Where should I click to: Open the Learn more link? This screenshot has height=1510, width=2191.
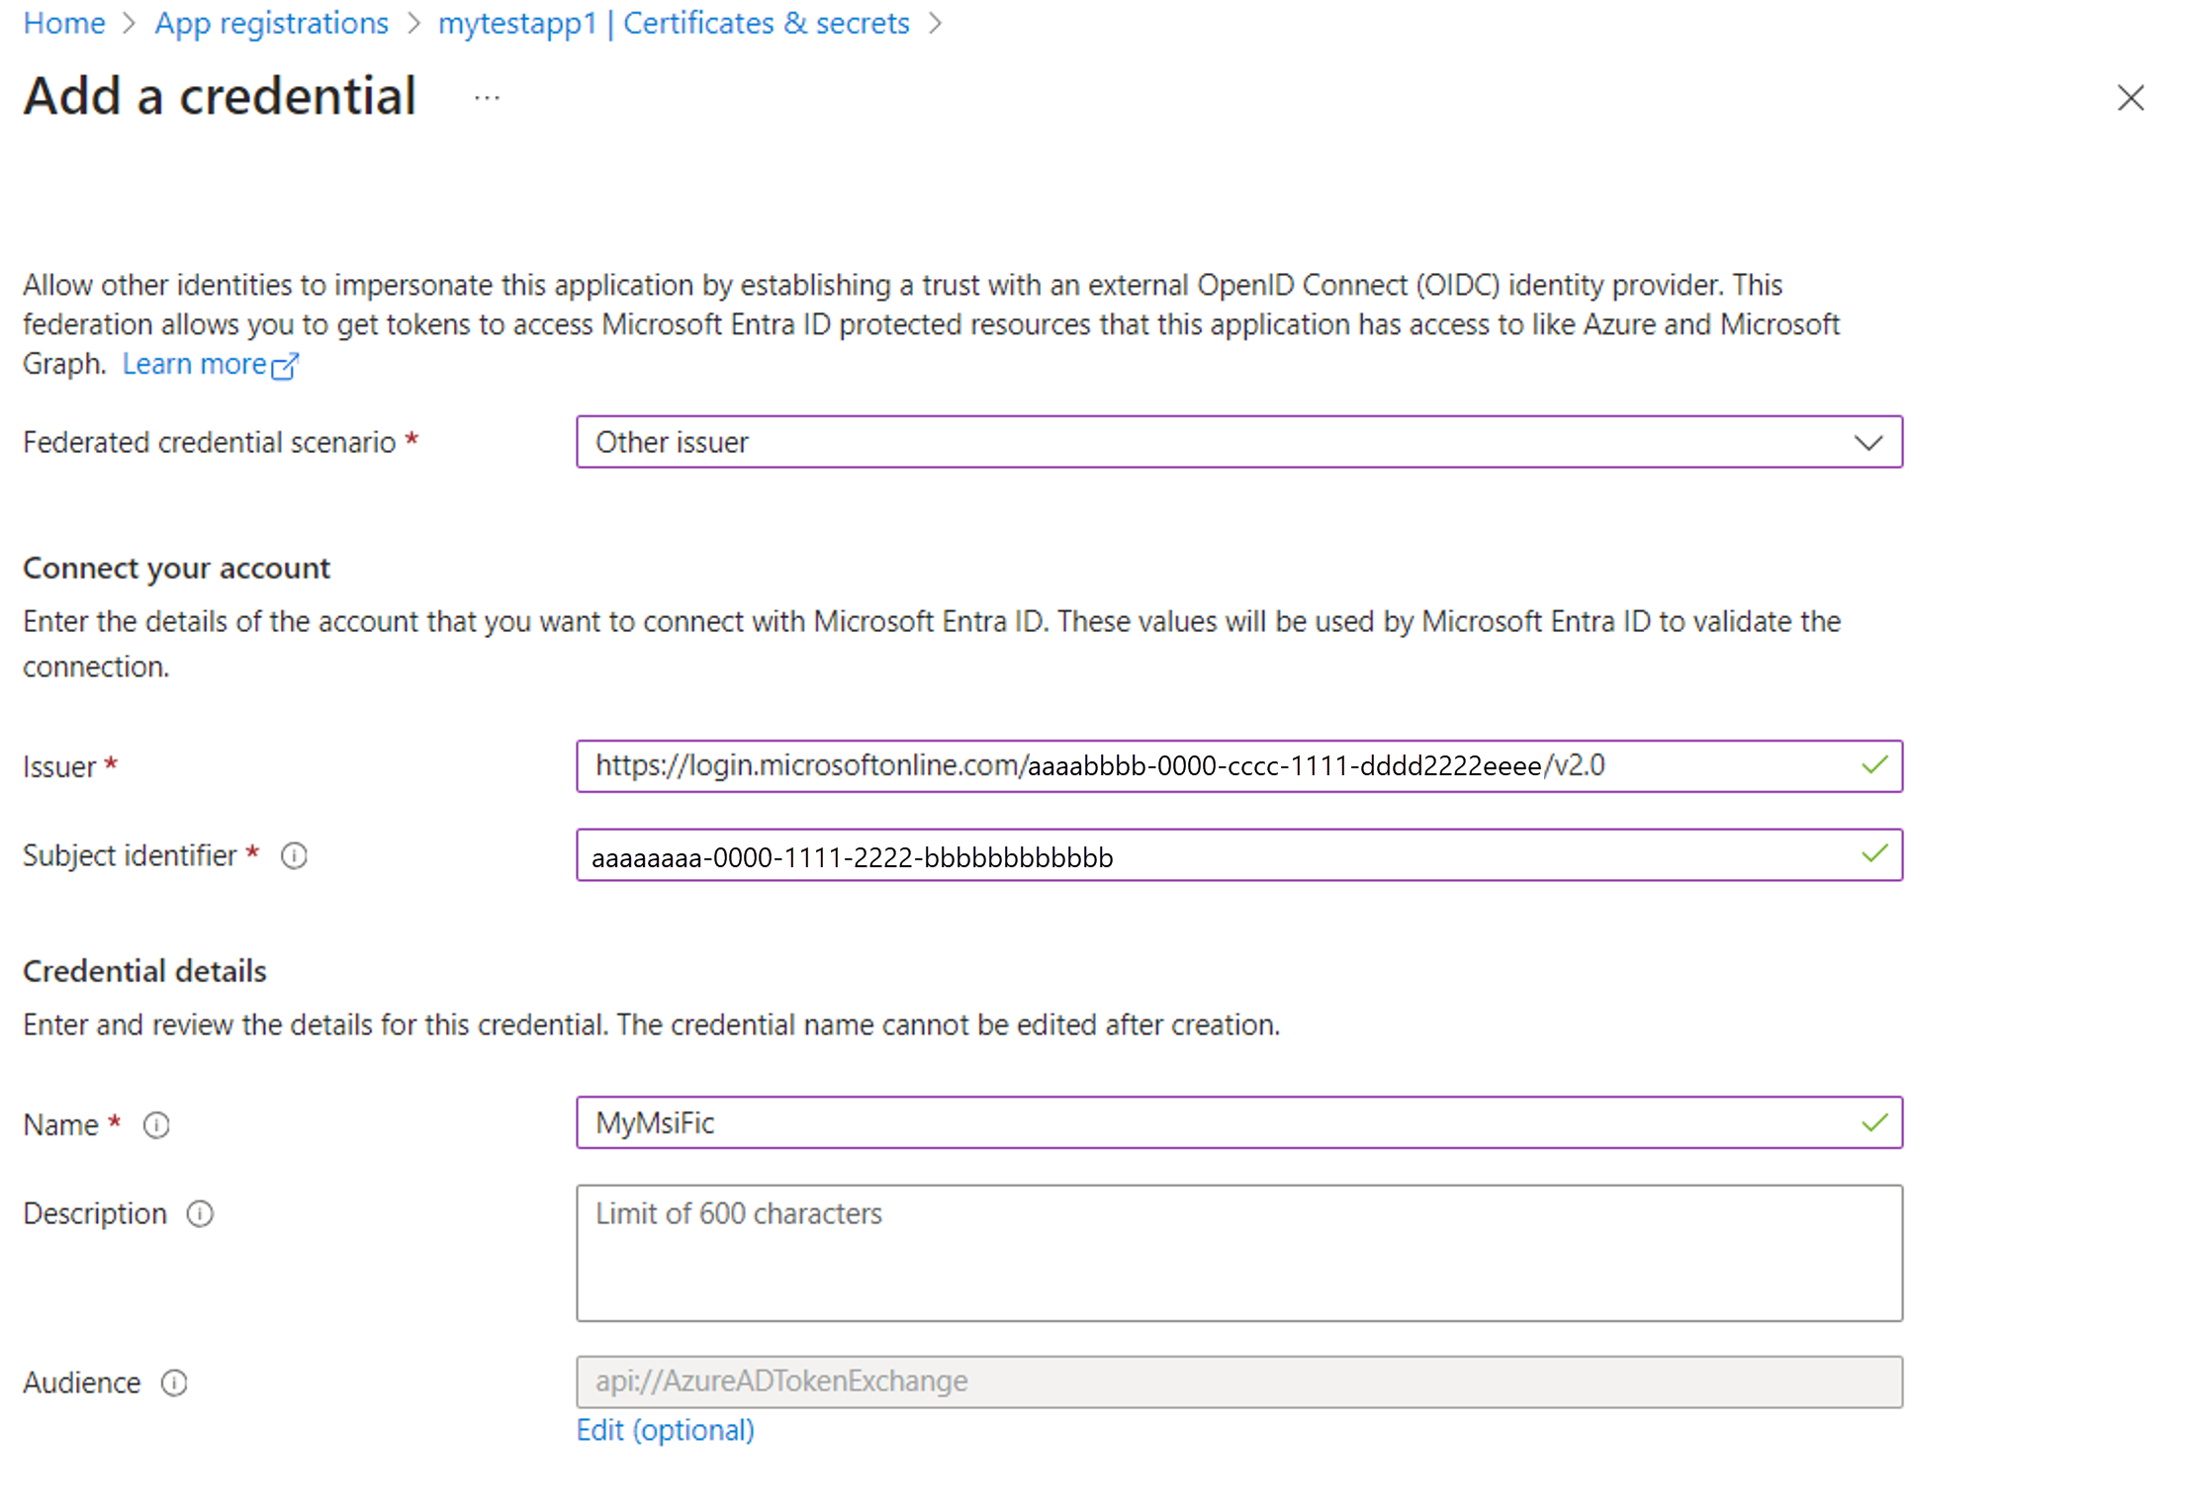point(195,364)
